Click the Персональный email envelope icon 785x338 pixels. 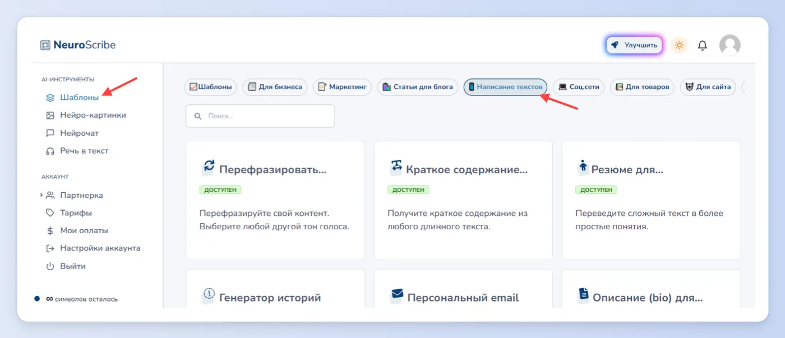point(397,295)
